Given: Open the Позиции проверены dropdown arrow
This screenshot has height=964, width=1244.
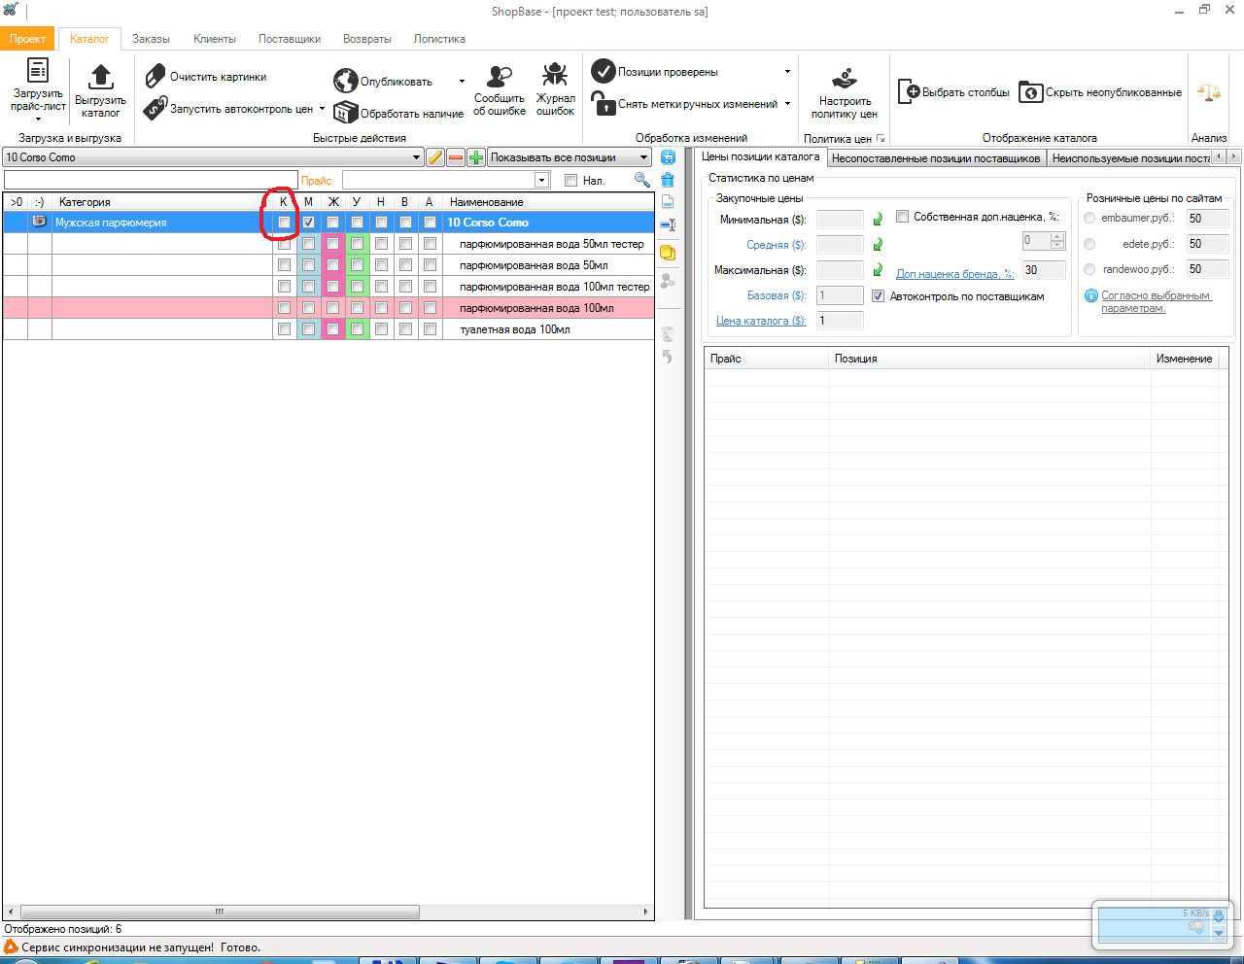Looking at the screenshot, I should point(787,72).
